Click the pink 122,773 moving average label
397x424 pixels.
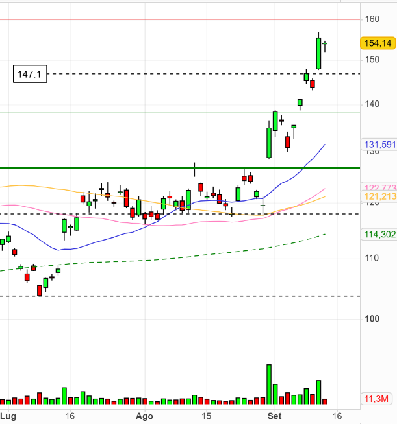pos(379,187)
